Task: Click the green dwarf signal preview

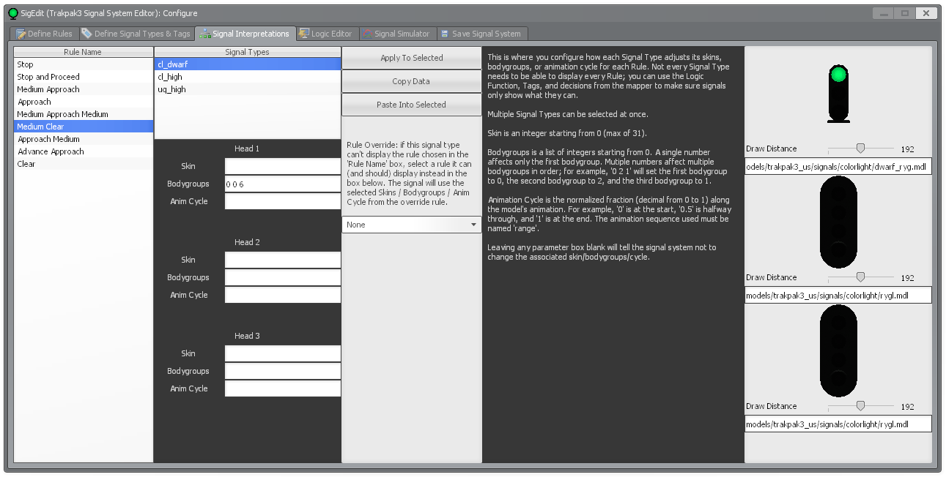Action: [x=838, y=94]
